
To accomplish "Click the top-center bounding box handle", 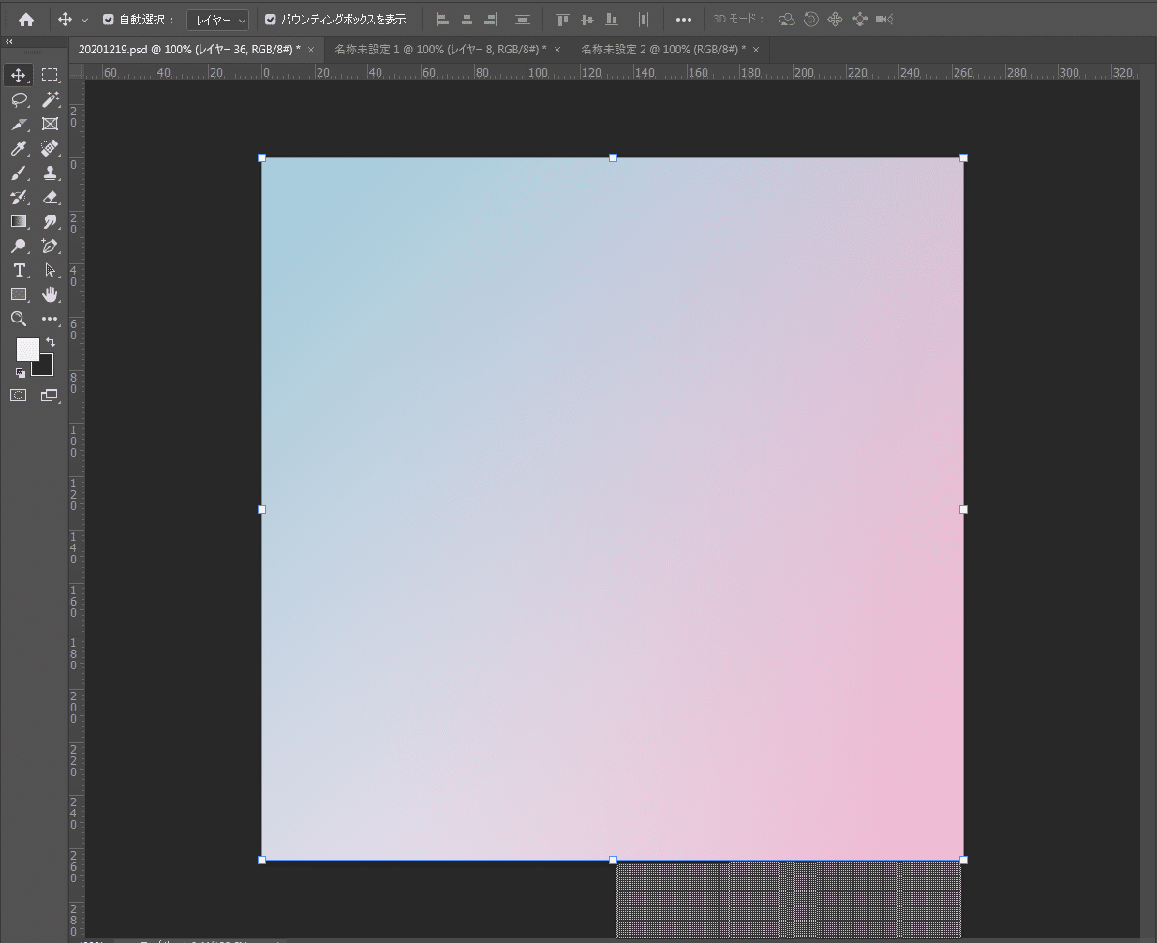I will (613, 158).
